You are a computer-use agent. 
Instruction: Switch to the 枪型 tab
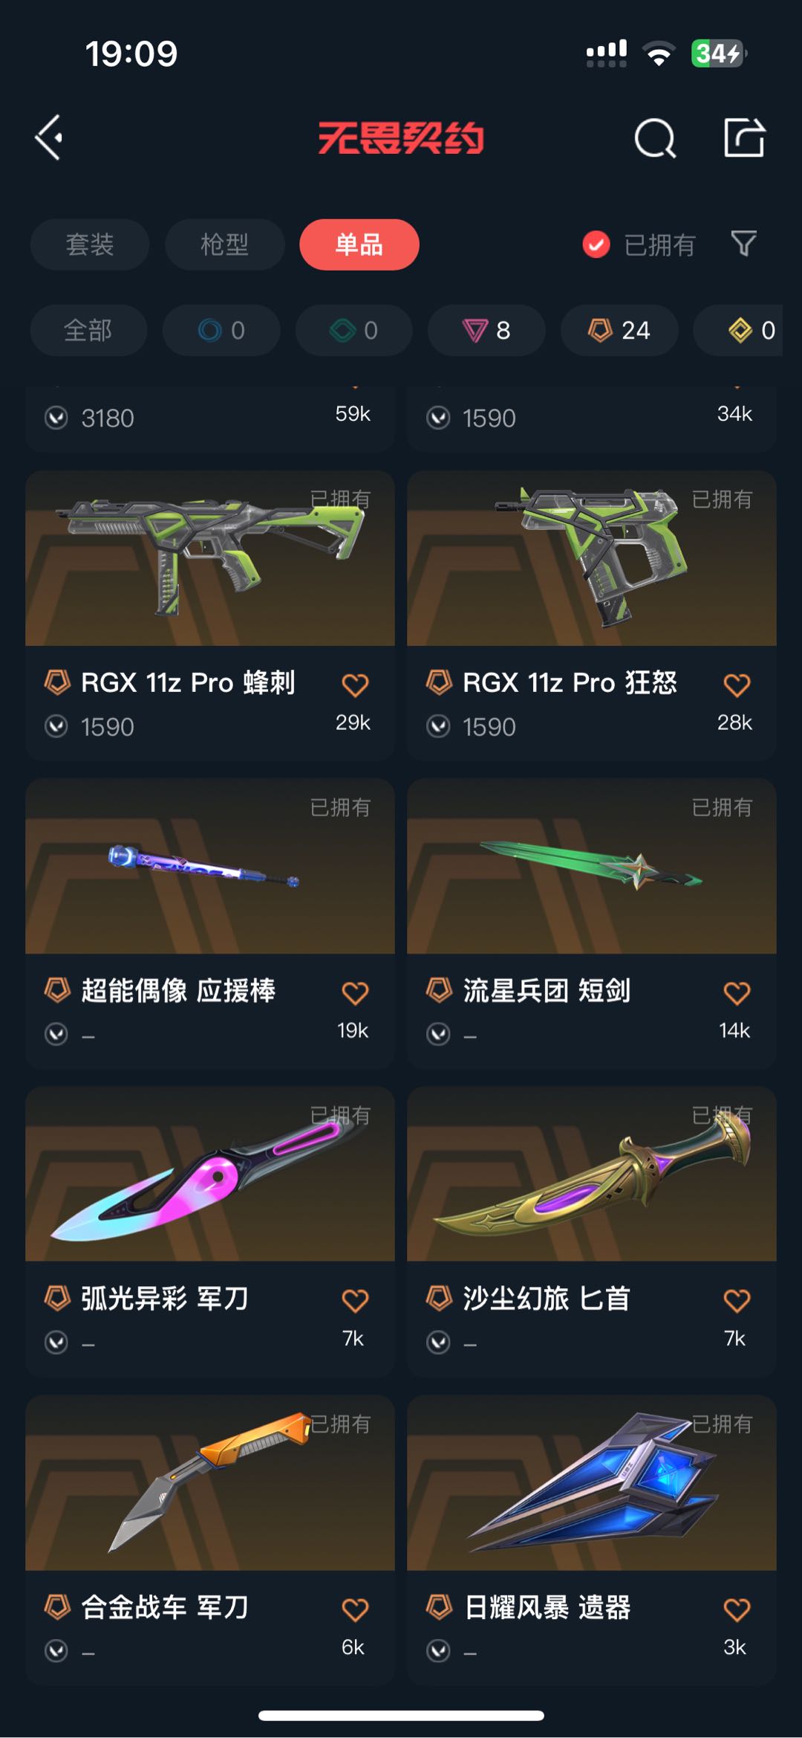point(225,245)
